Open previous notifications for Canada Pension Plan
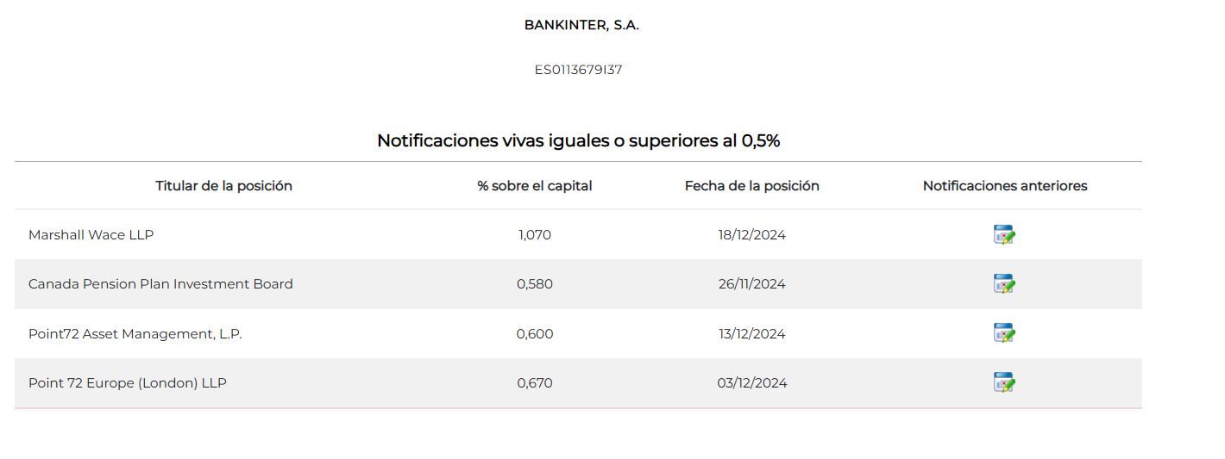Viewport: 1225px width, 459px height. (x=1003, y=284)
